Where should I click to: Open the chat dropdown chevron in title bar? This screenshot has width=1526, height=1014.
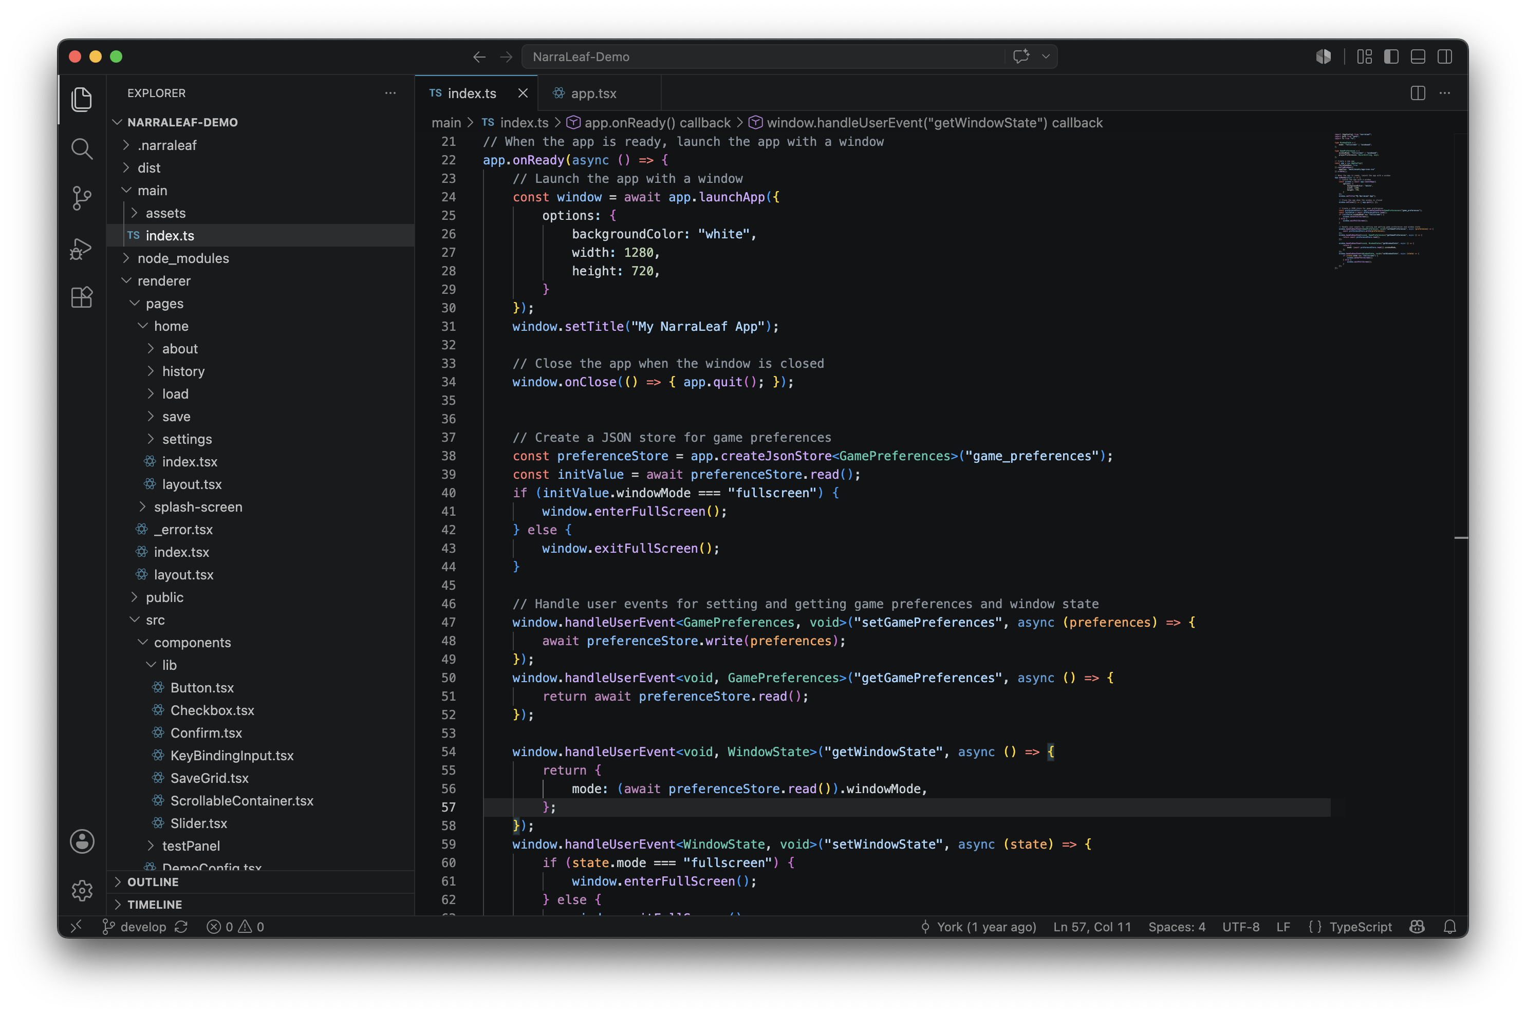(1046, 57)
